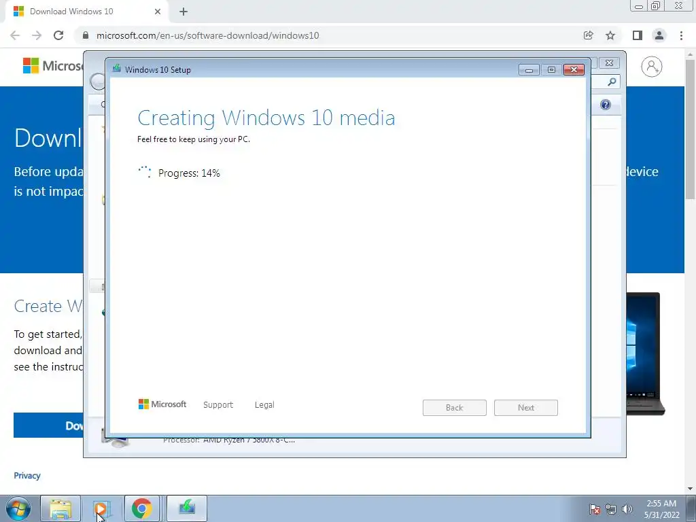Click the network tray icon
Viewport: 696px width, 522px height.
tap(611, 509)
